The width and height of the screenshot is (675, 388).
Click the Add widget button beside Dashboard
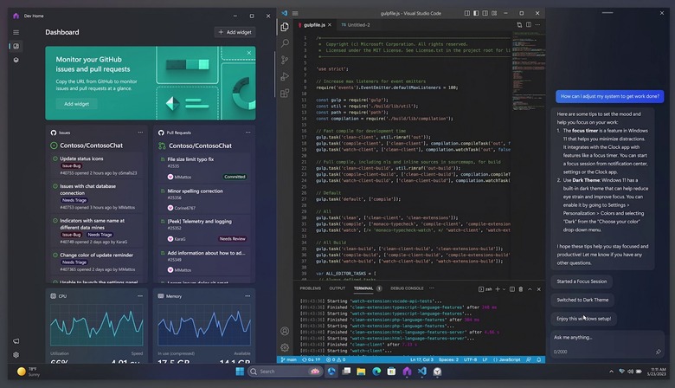click(x=235, y=32)
